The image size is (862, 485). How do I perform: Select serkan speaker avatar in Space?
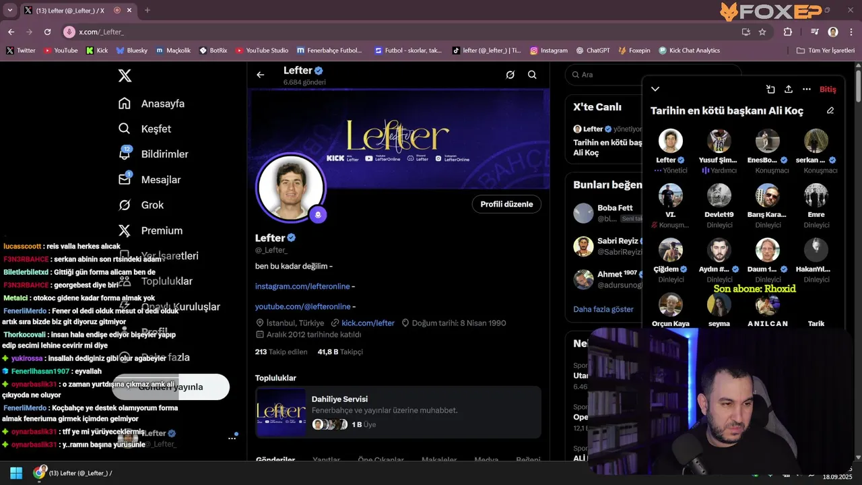pos(816,141)
